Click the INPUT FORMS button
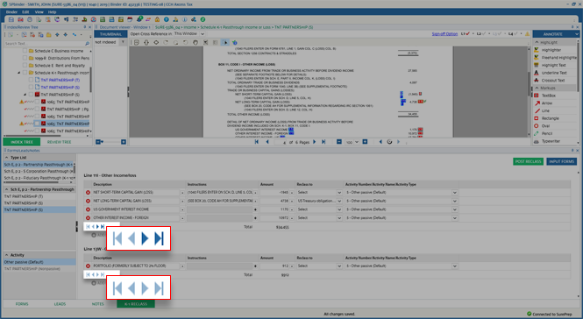This screenshot has height=319, width=583. coord(561,161)
